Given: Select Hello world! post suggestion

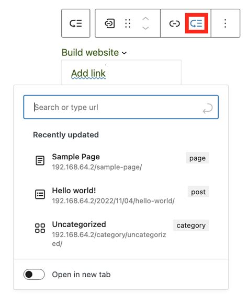Looking at the screenshot, I should (x=121, y=196).
